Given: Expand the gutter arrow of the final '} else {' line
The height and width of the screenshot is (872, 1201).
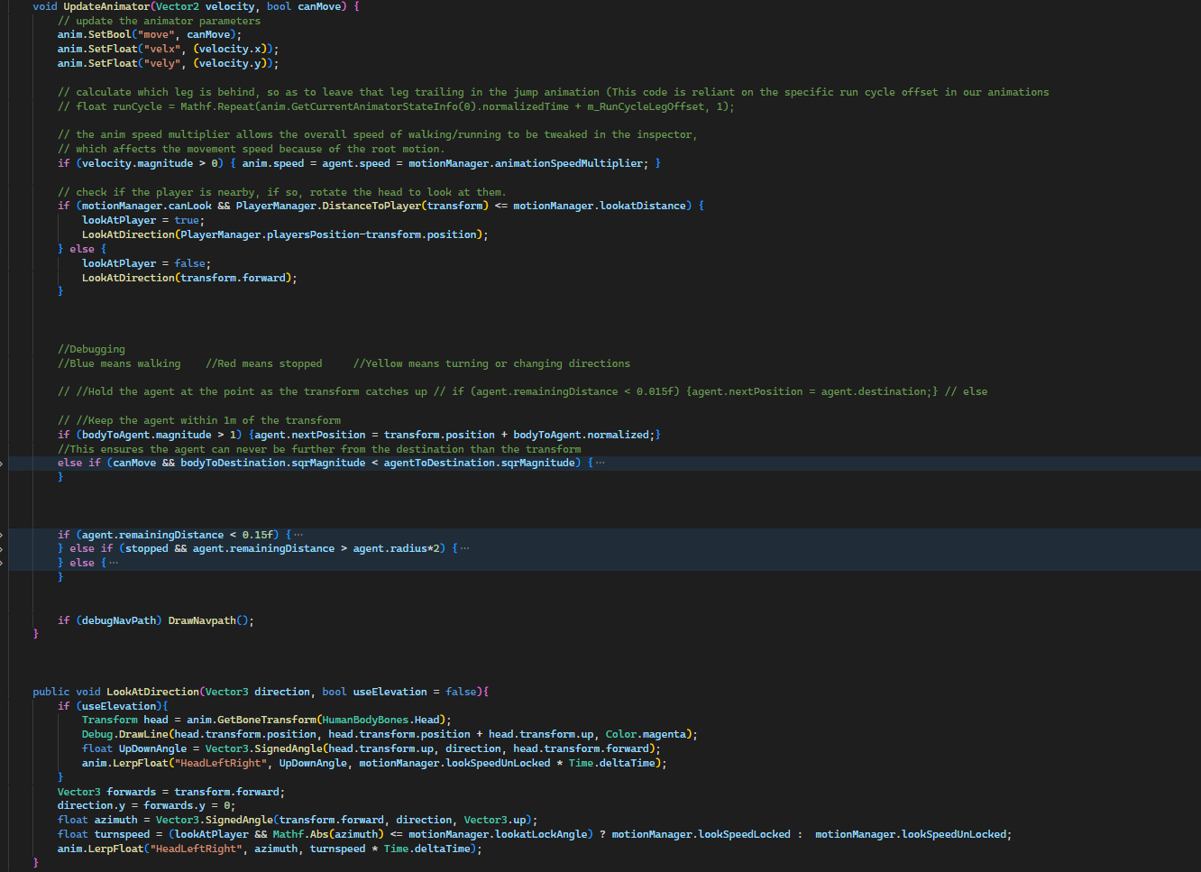Looking at the screenshot, I should tap(2, 564).
